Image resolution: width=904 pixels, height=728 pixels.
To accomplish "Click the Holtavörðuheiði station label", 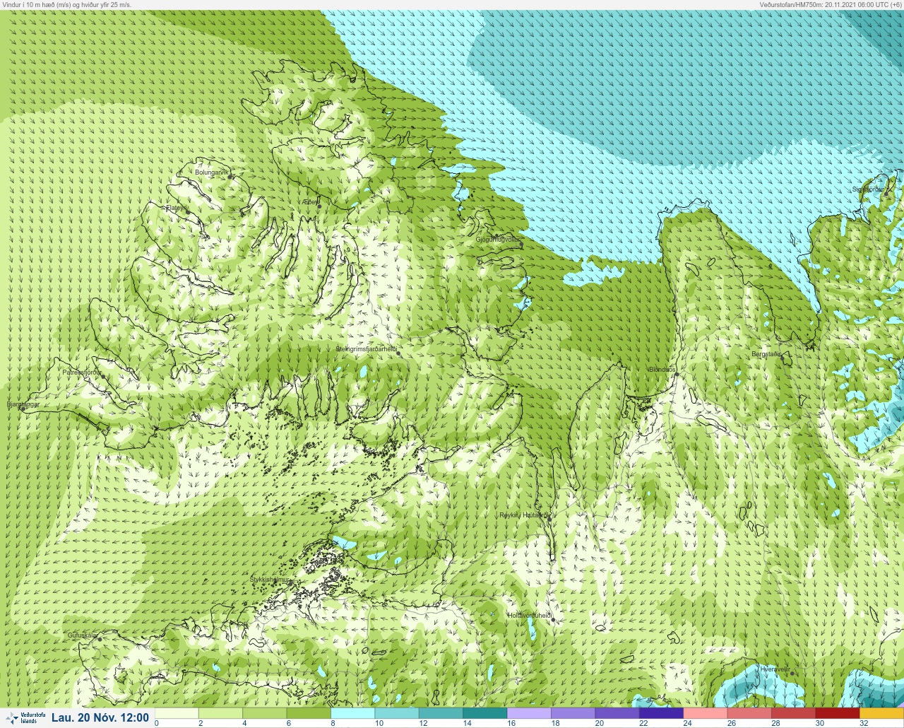I will [x=530, y=616].
